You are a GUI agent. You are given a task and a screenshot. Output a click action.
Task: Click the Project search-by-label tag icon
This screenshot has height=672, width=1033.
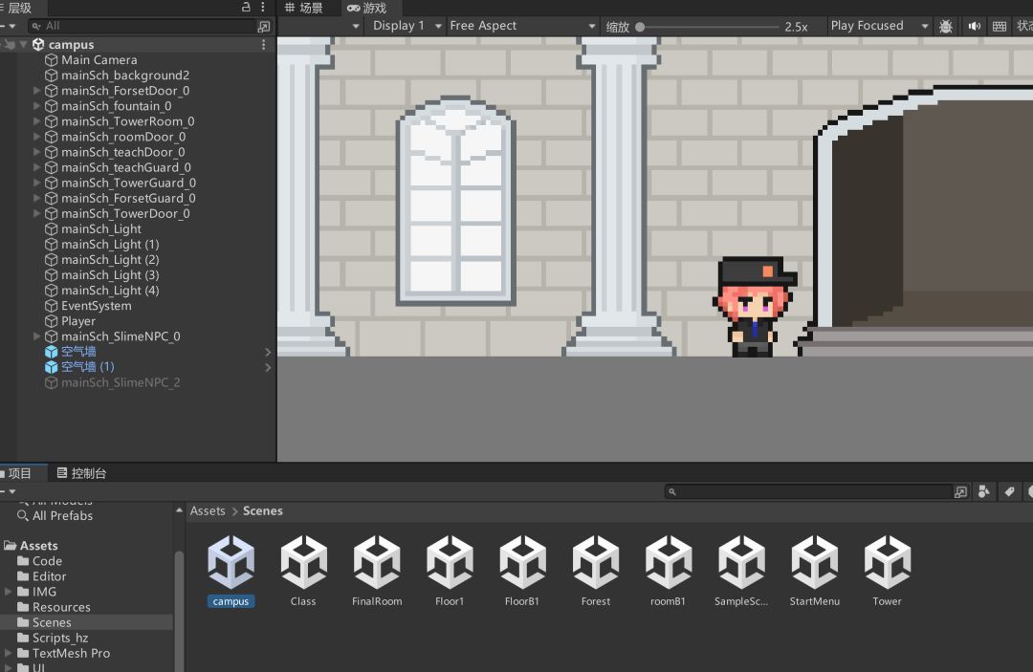(1009, 491)
